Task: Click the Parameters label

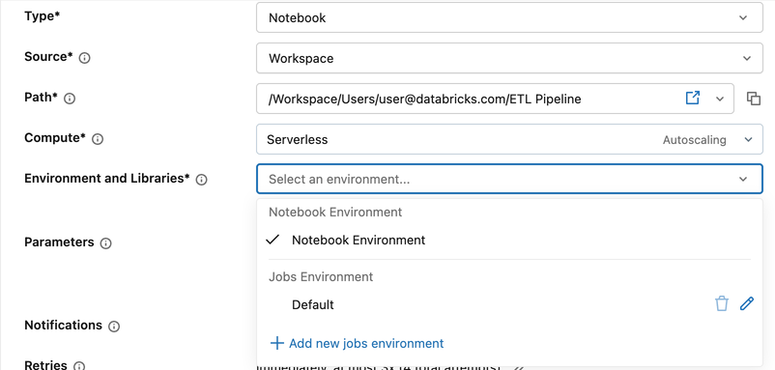Action: 59,242
